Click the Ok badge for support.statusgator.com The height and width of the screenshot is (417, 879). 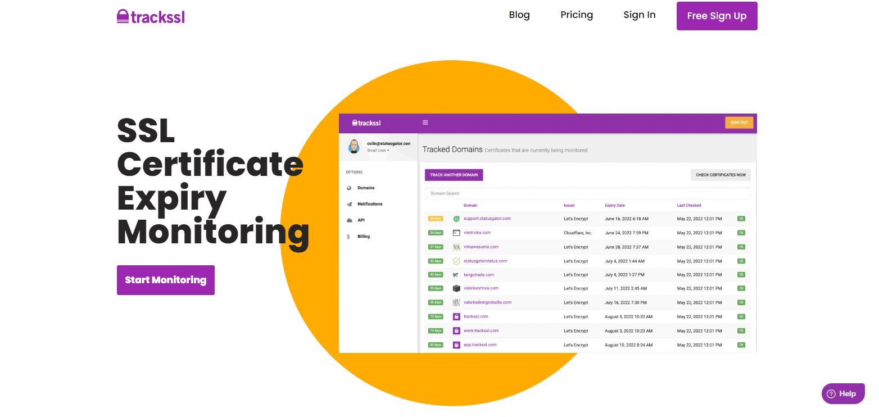tap(741, 219)
